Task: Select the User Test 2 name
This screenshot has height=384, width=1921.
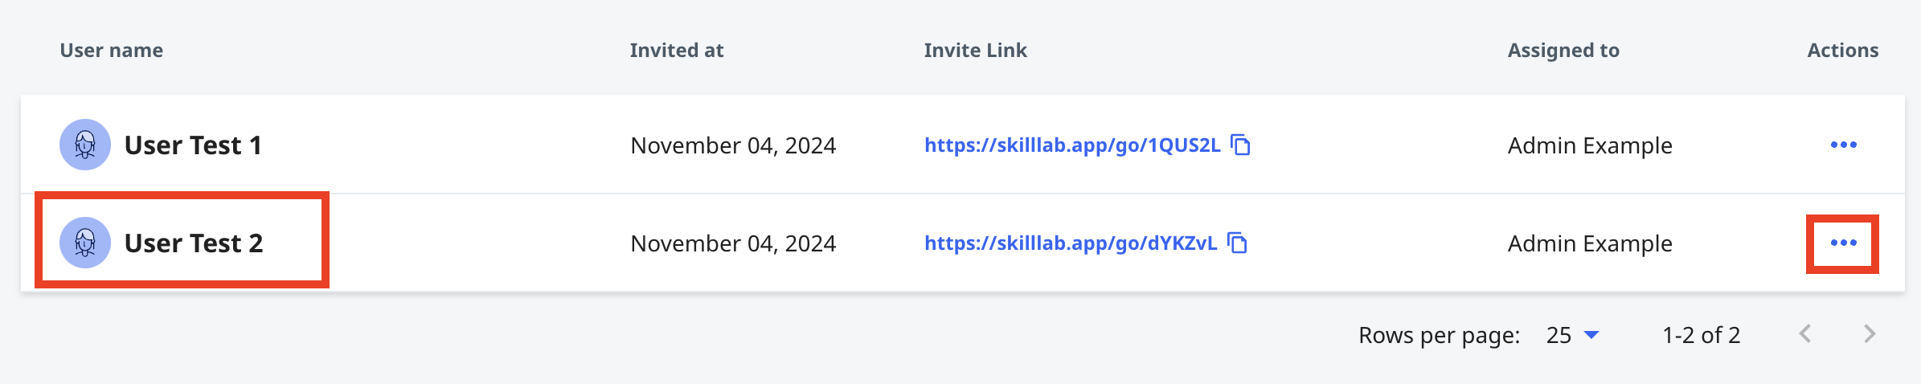Action: (x=194, y=243)
